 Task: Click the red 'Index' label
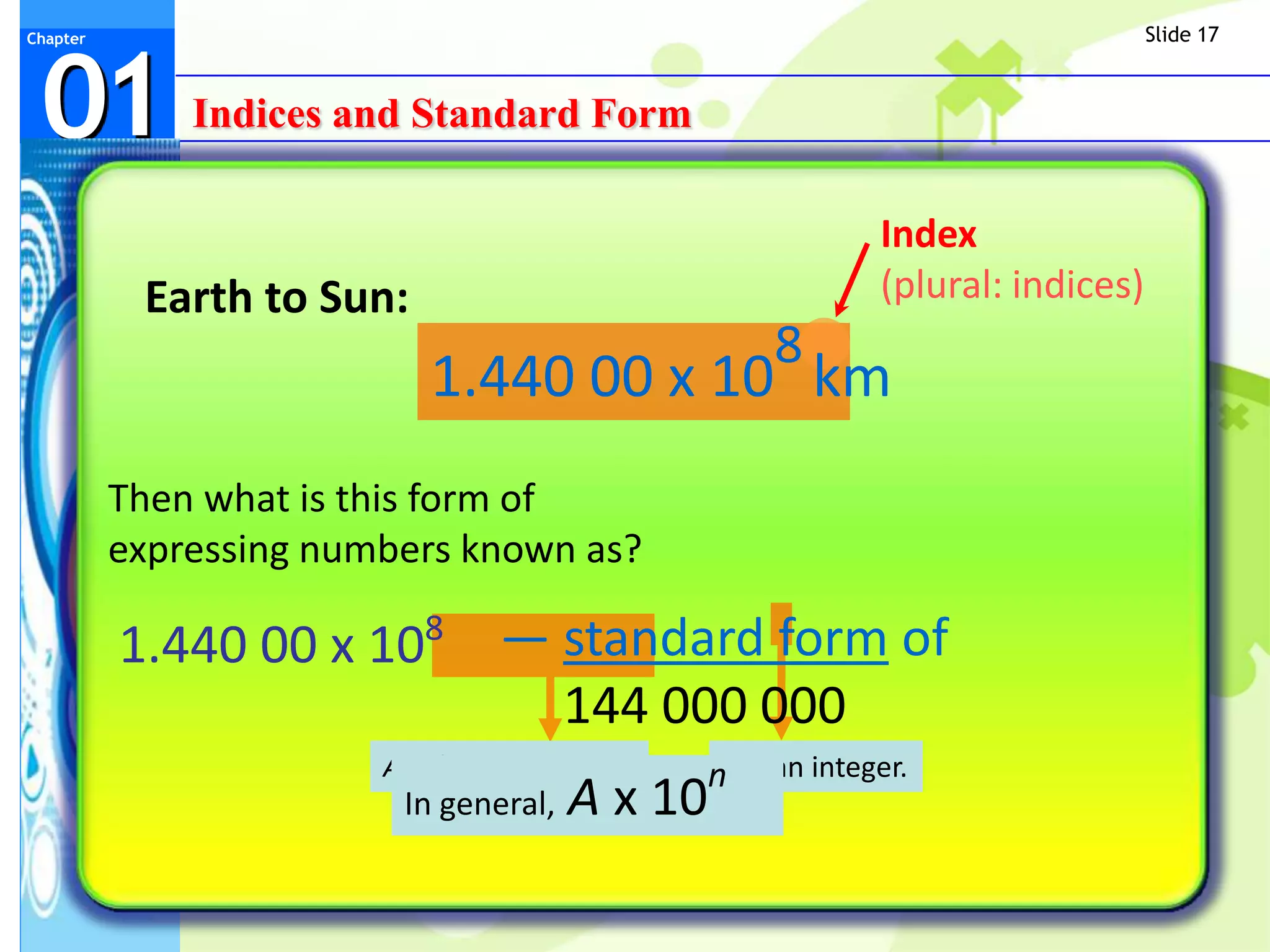928,235
